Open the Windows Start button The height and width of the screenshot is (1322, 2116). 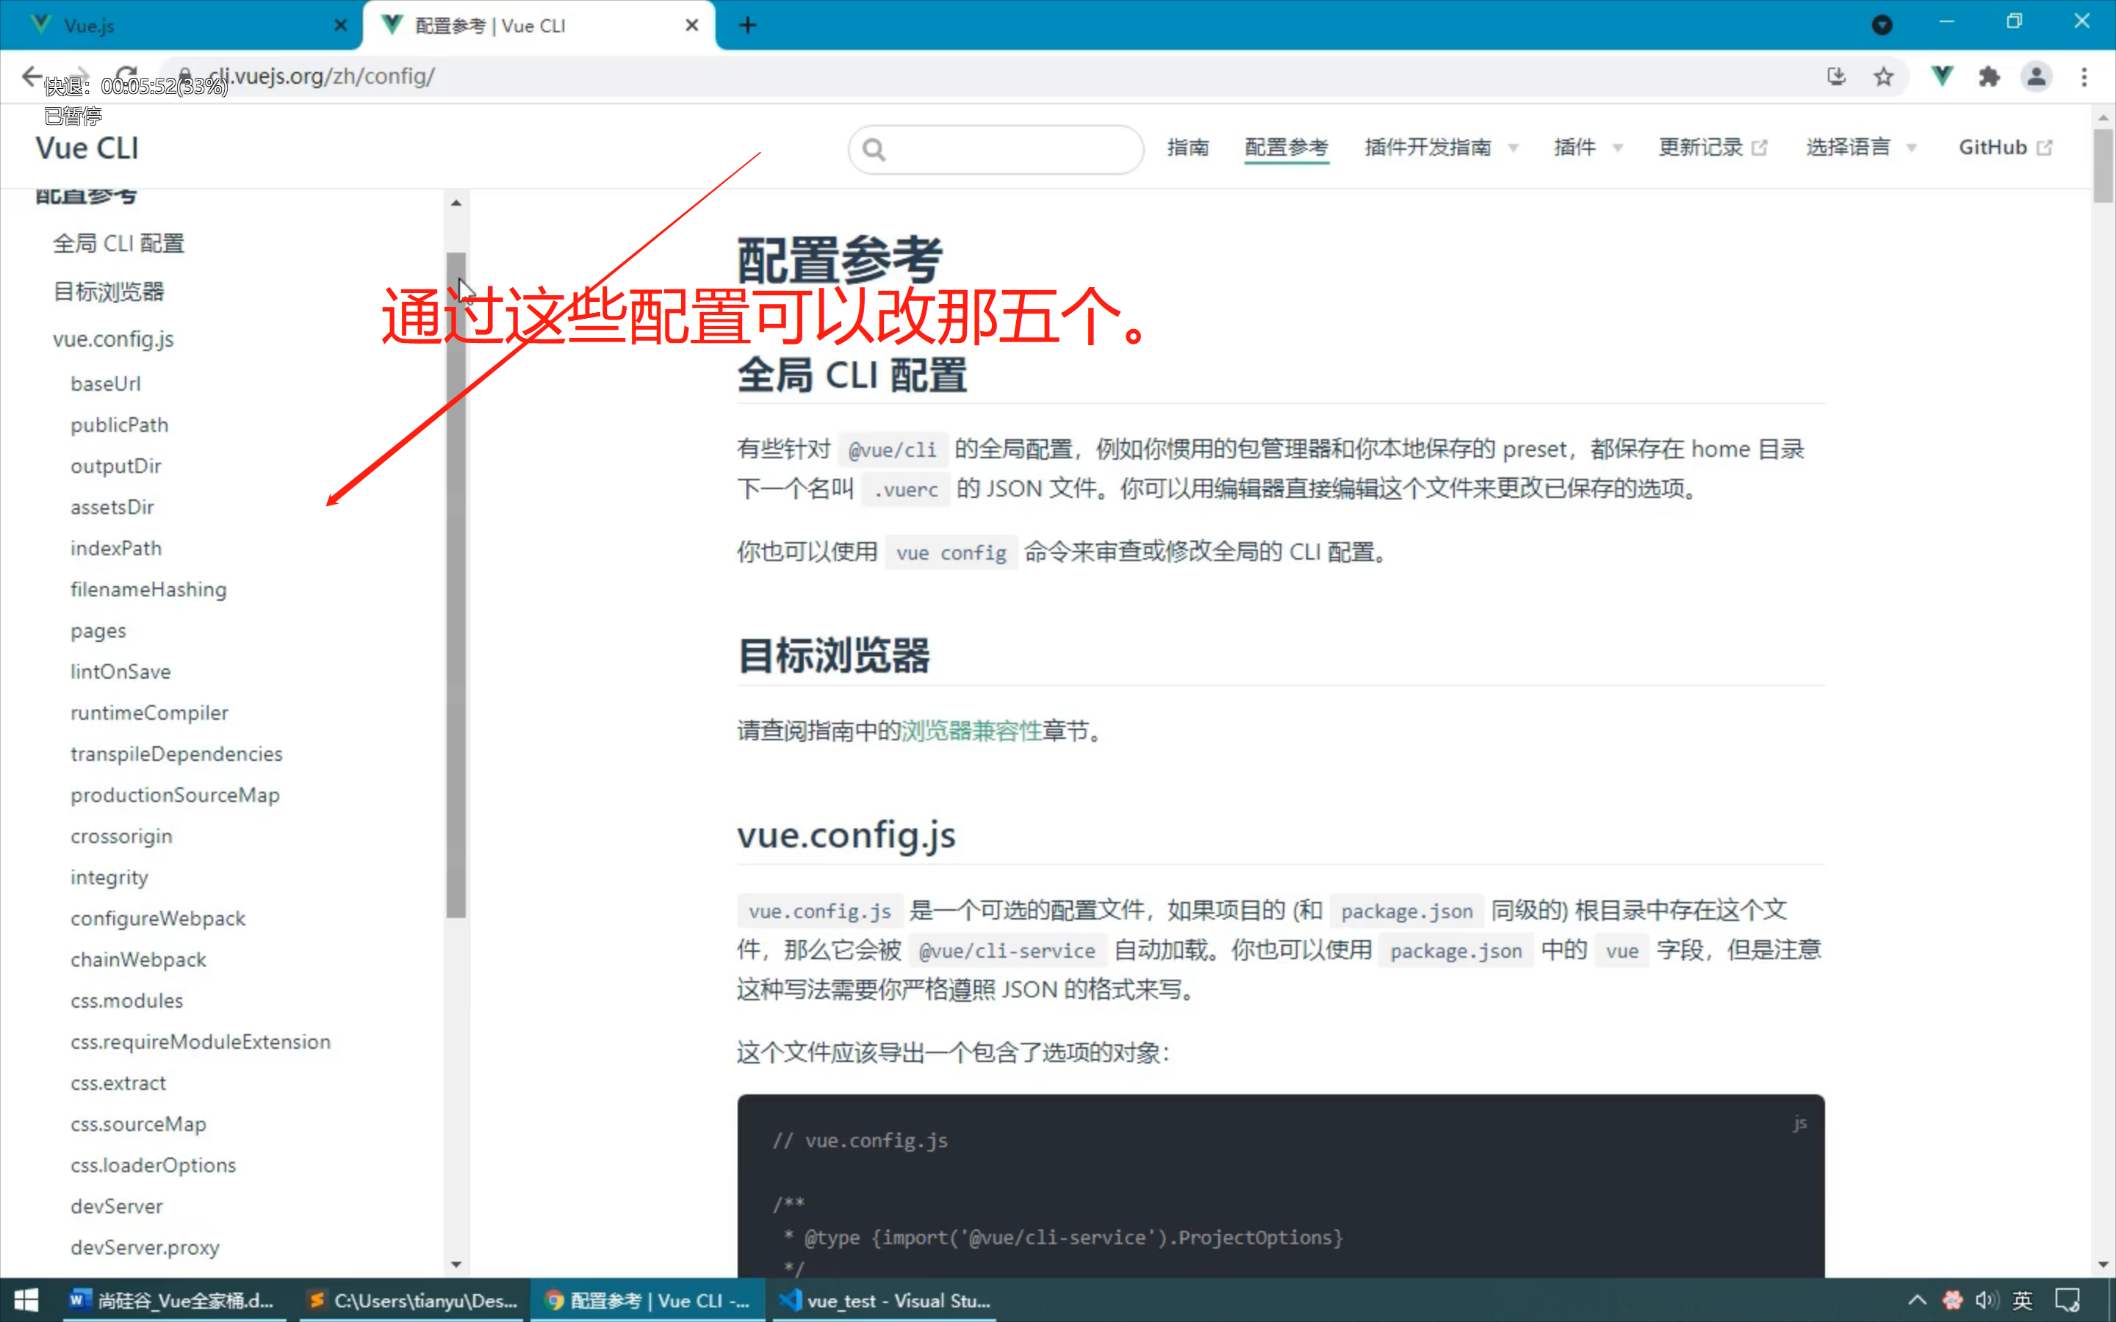tap(26, 1300)
